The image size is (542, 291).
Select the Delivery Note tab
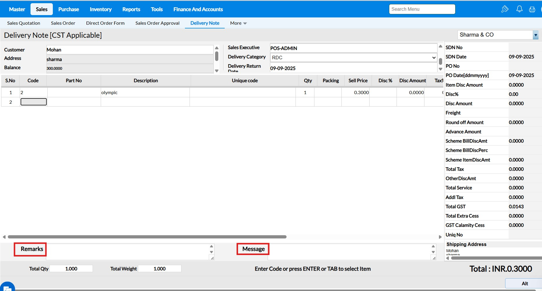click(205, 23)
